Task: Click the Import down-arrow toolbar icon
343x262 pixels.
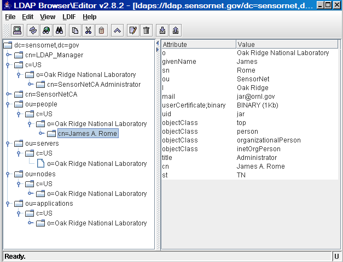Action: coord(161,31)
